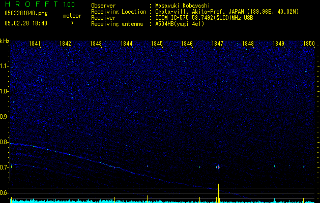Click the Observer field label
Screen dimensions: 320x203
click(103, 6)
